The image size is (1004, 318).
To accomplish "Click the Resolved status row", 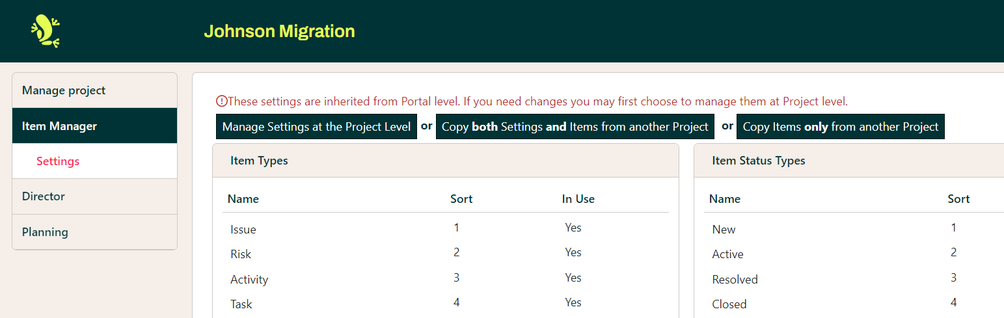I will coord(735,280).
